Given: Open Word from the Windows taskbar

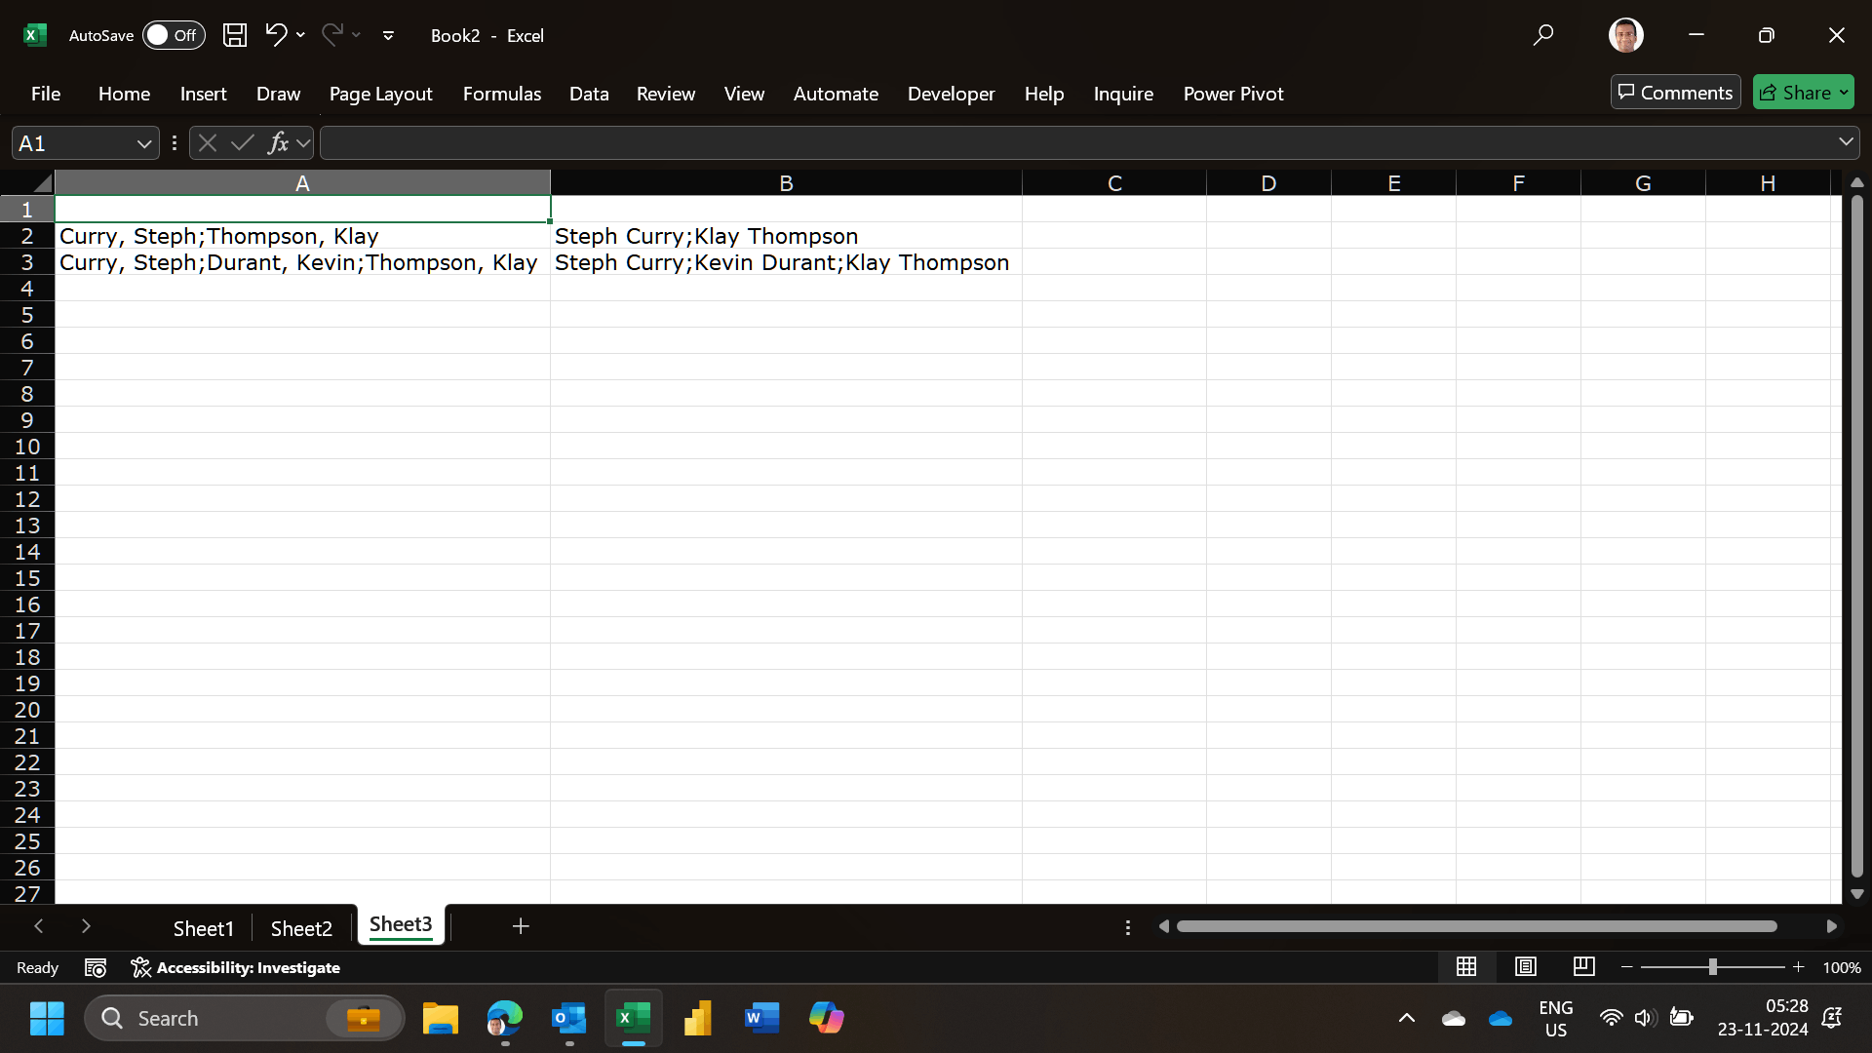Looking at the screenshot, I should point(761,1018).
